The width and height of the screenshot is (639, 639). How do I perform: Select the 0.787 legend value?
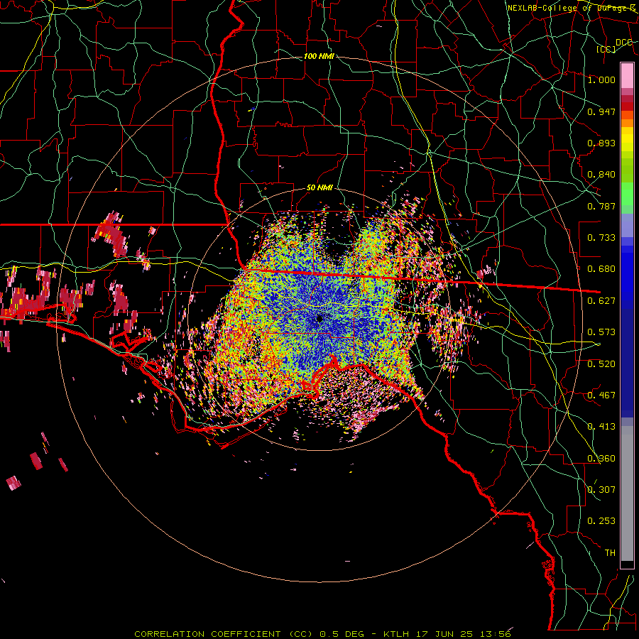click(x=601, y=206)
